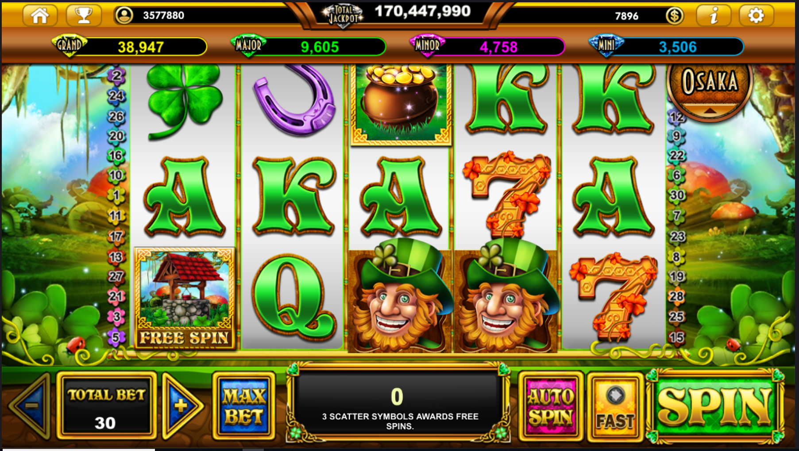799x451 pixels.
Task: Click the player profile avatar icon
Action: [x=124, y=15]
